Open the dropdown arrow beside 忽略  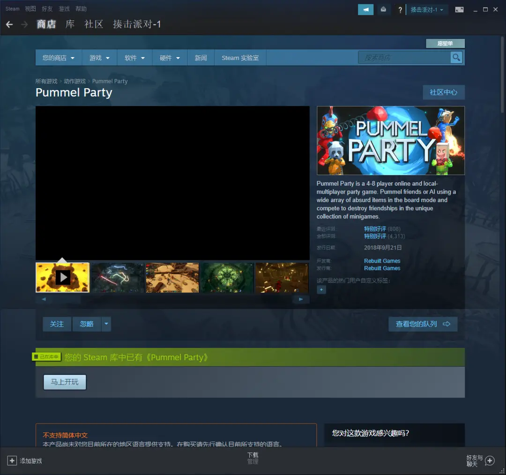coord(106,324)
